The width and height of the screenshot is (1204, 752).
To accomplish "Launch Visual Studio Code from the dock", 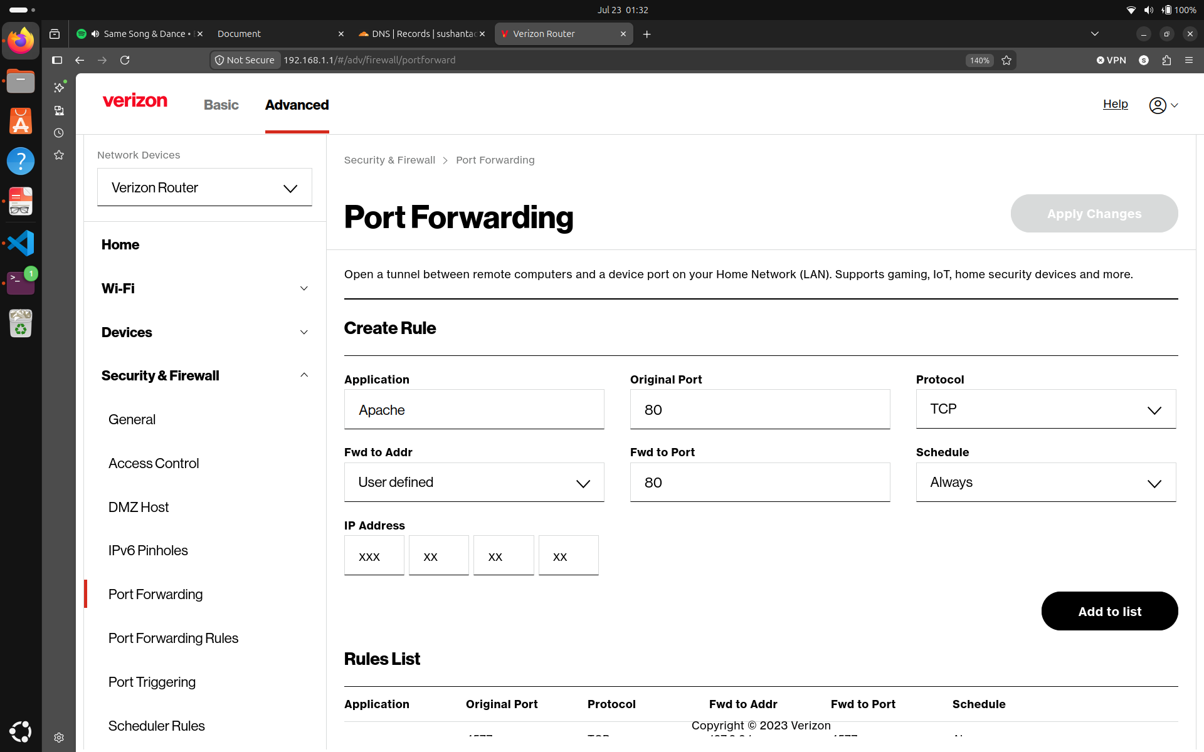I will point(21,243).
